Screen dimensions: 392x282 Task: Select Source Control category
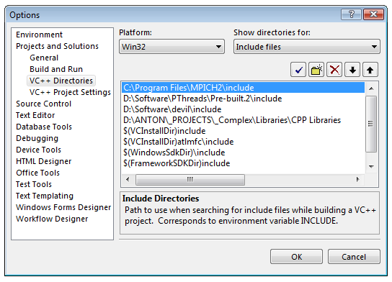pos(43,104)
